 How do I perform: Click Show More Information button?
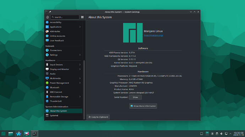(143, 106)
